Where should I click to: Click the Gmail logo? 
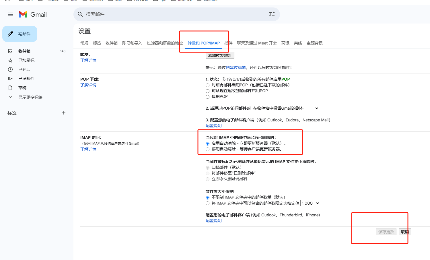click(33, 14)
